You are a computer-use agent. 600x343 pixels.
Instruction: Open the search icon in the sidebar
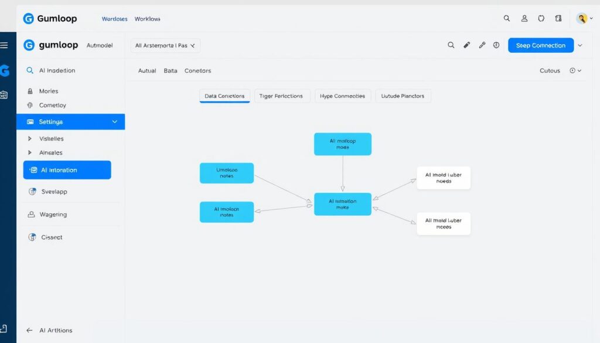tap(29, 70)
